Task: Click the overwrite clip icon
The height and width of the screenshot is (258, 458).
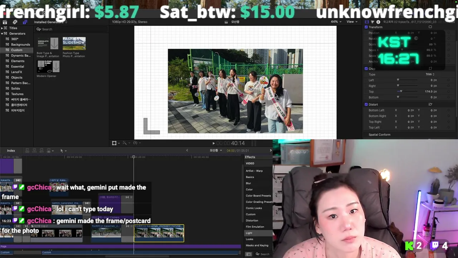Action: pos(49,150)
